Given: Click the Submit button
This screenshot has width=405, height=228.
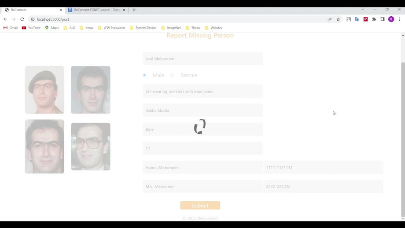Looking at the screenshot, I should pos(200,206).
